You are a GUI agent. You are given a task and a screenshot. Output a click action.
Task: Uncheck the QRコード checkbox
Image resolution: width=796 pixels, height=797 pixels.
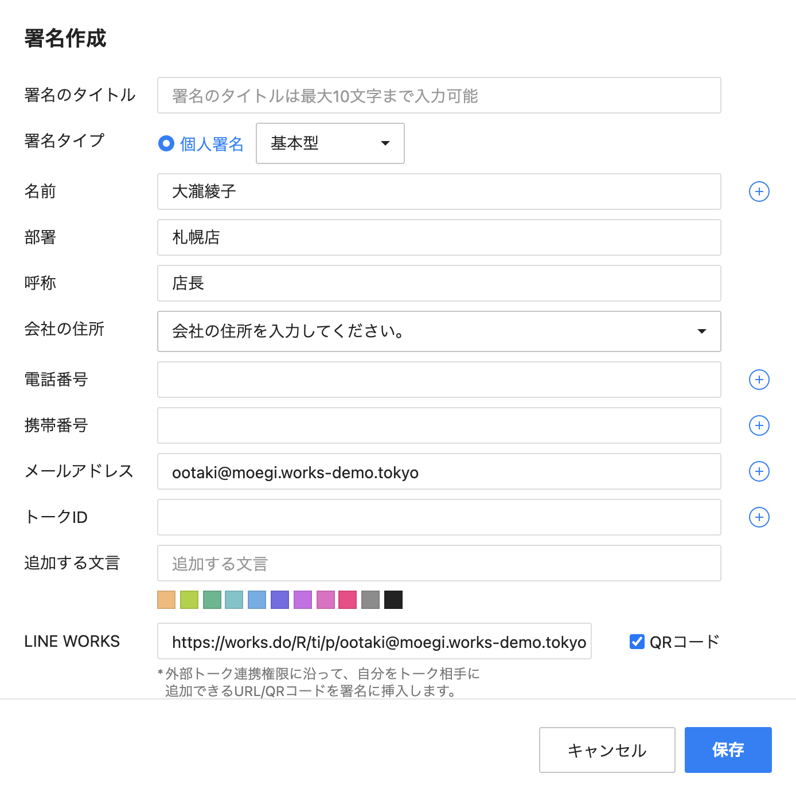pyautogui.click(x=637, y=642)
